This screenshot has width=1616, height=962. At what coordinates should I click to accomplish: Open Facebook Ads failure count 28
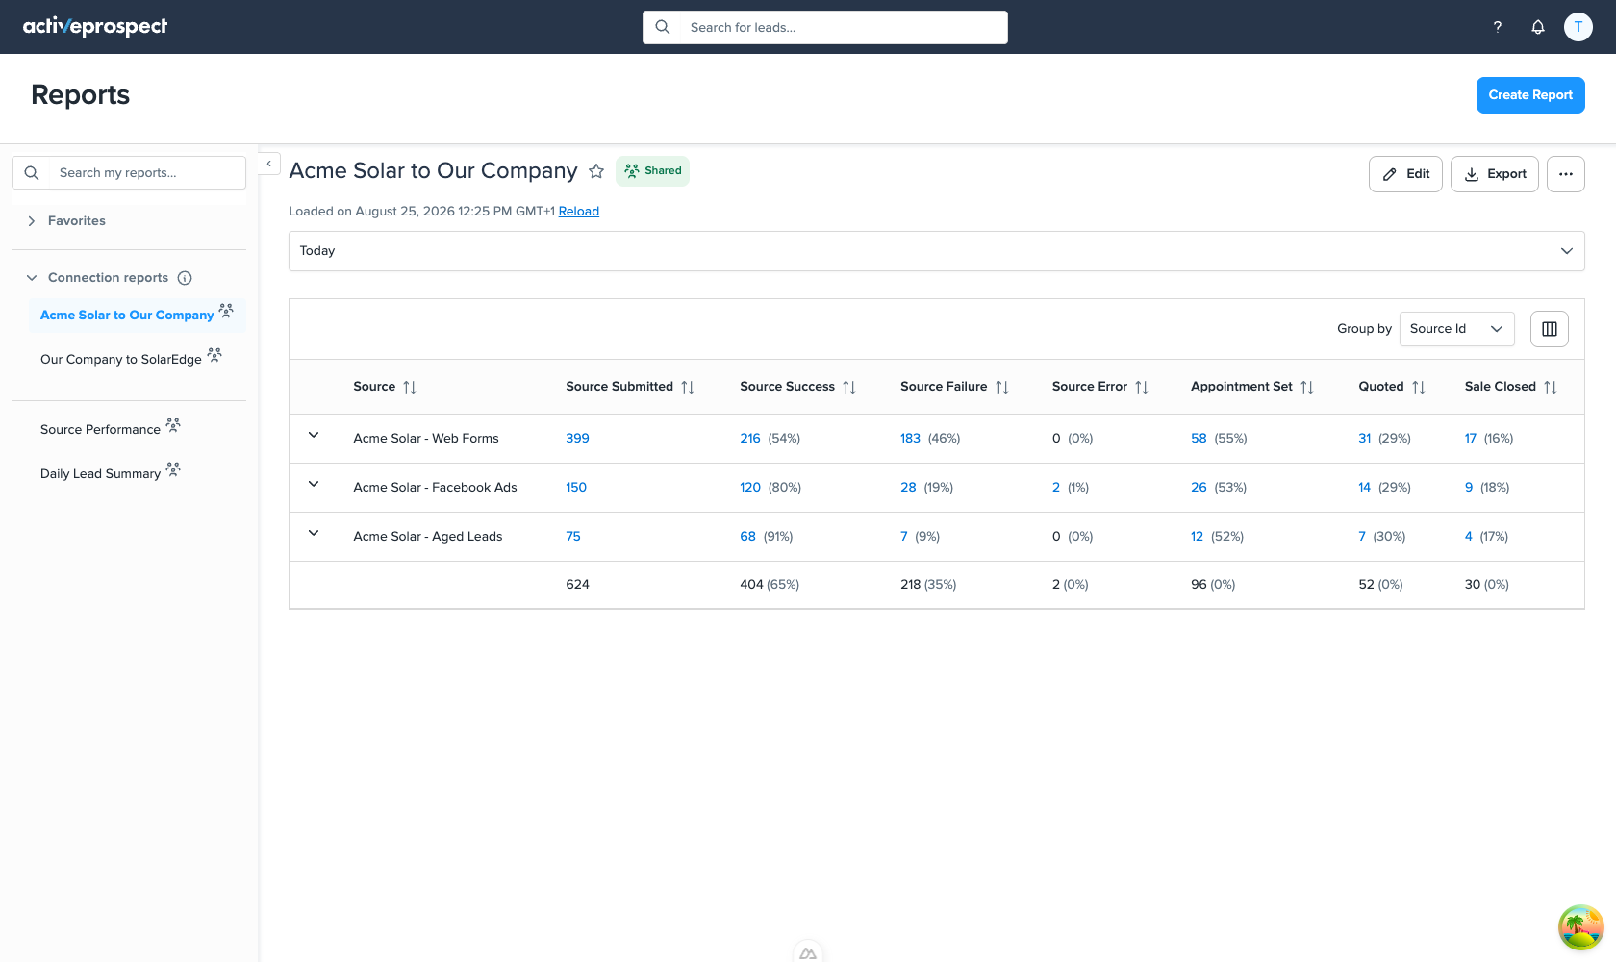click(908, 488)
